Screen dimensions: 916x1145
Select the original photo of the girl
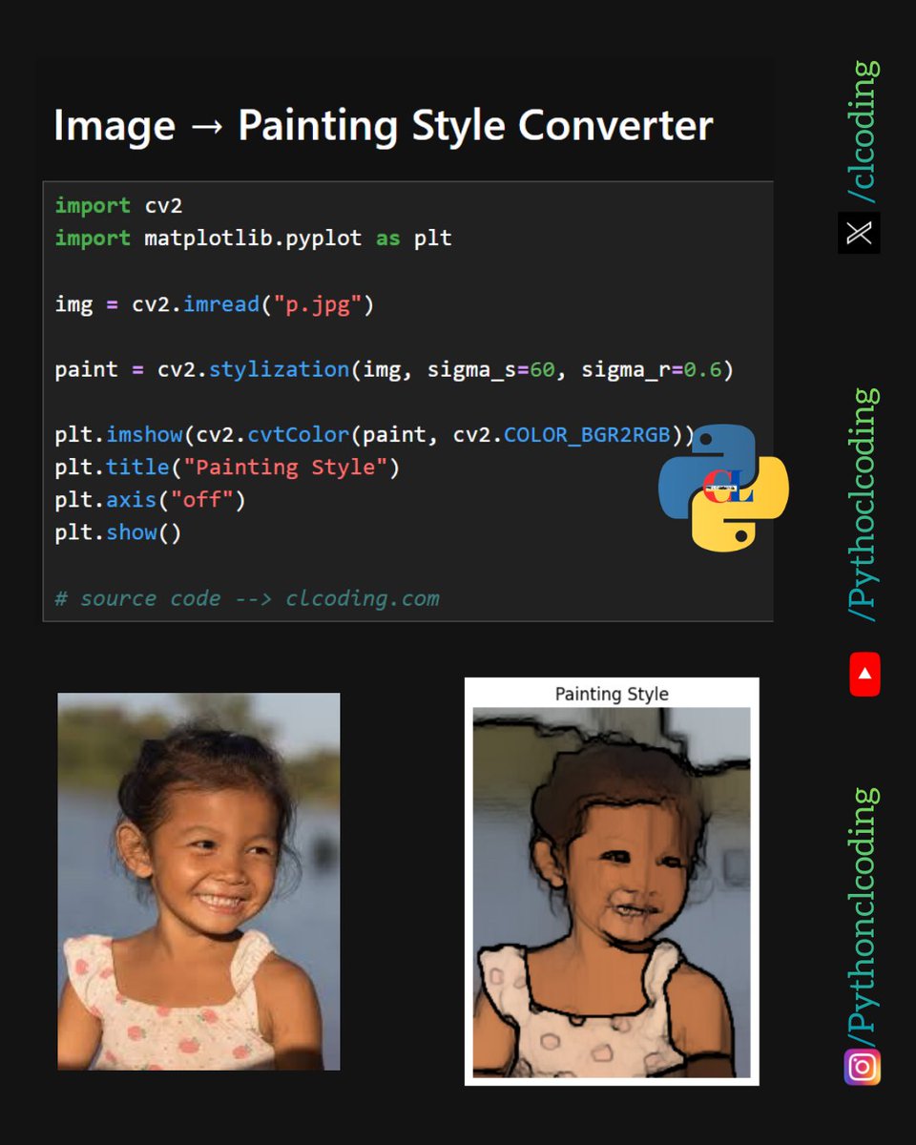pyautogui.click(x=198, y=882)
